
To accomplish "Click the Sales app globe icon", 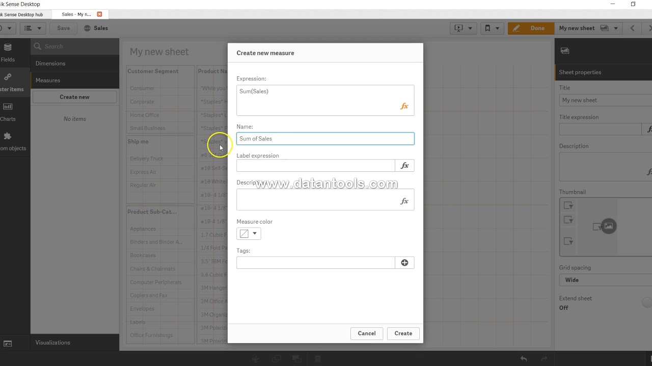I will tap(88, 28).
